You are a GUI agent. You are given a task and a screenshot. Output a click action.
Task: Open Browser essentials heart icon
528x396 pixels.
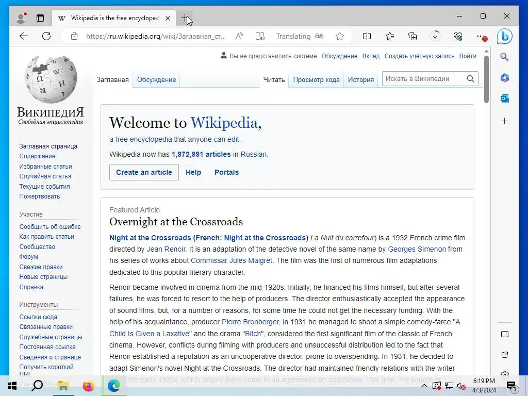[x=458, y=36]
